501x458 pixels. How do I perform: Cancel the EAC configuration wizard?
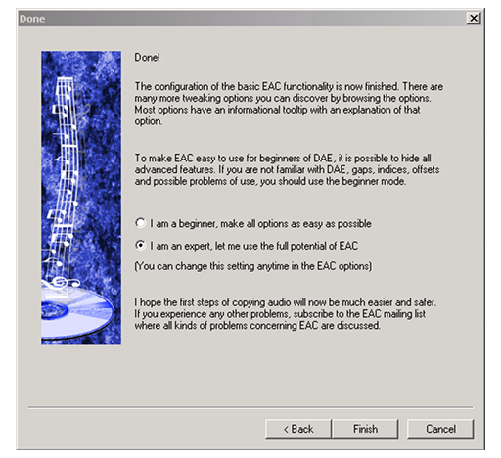(x=440, y=429)
